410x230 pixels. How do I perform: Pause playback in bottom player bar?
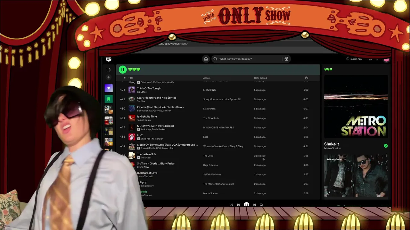pyautogui.click(x=246, y=205)
